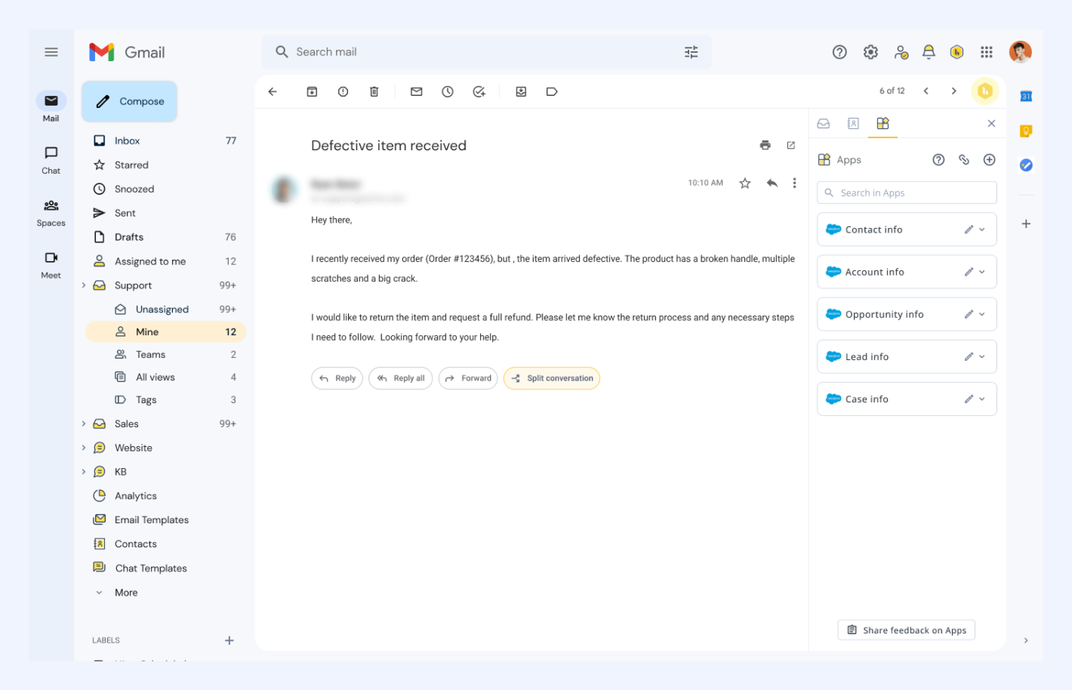1072x690 pixels.
Task: Expand the Account info card
Action: pos(982,272)
